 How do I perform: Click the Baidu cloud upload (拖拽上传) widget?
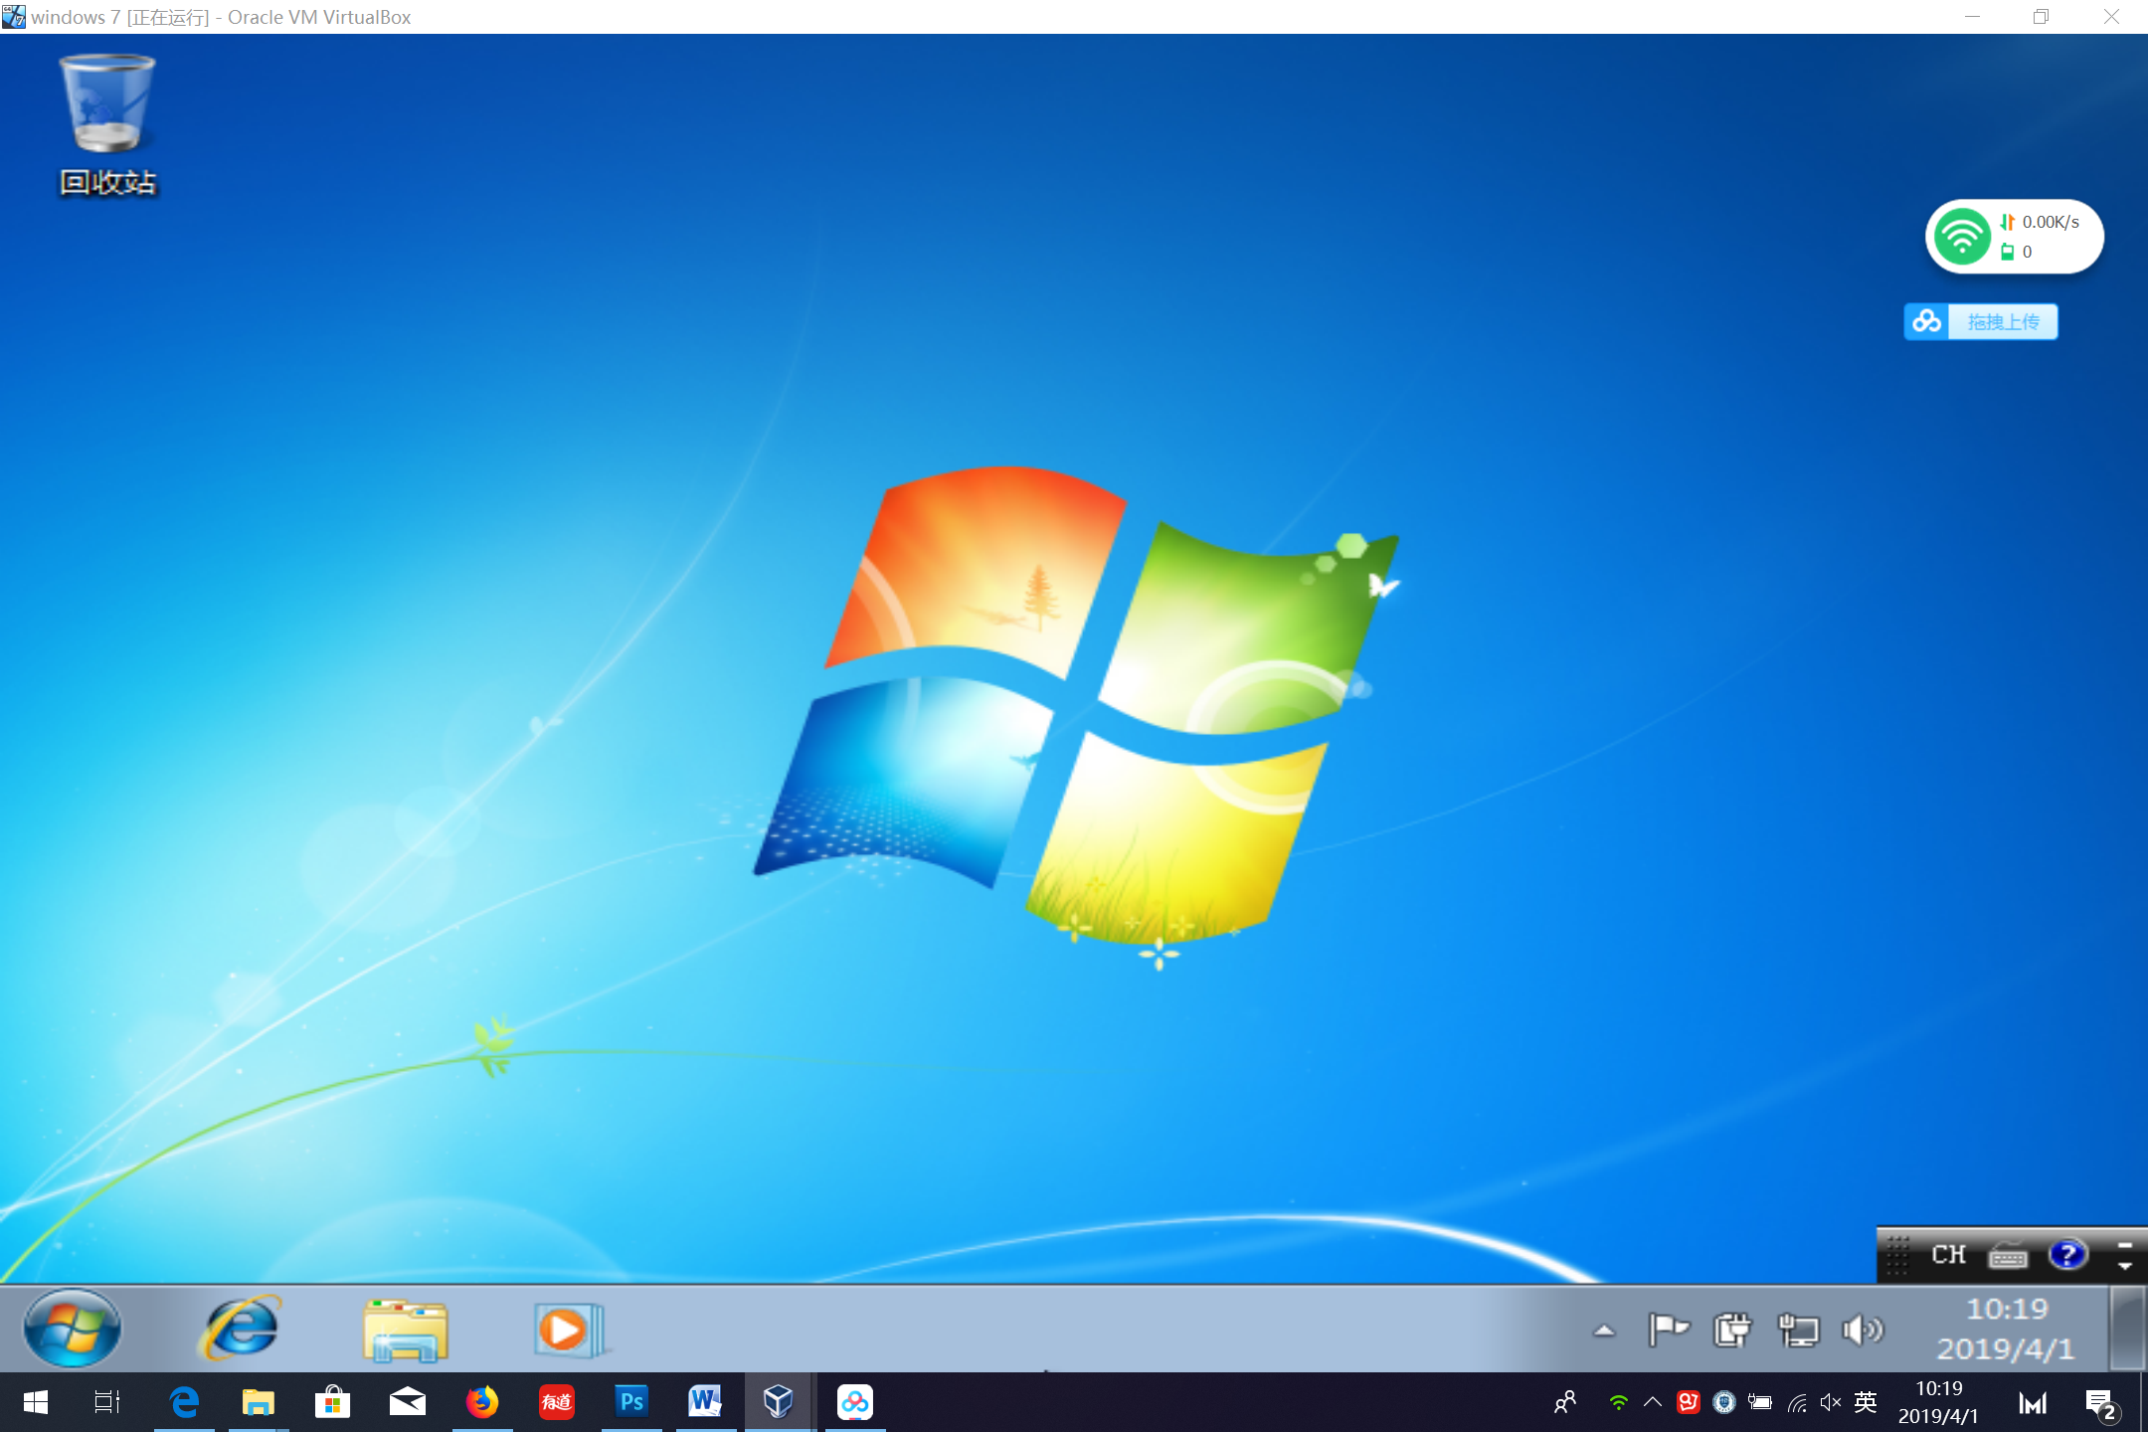[1981, 322]
